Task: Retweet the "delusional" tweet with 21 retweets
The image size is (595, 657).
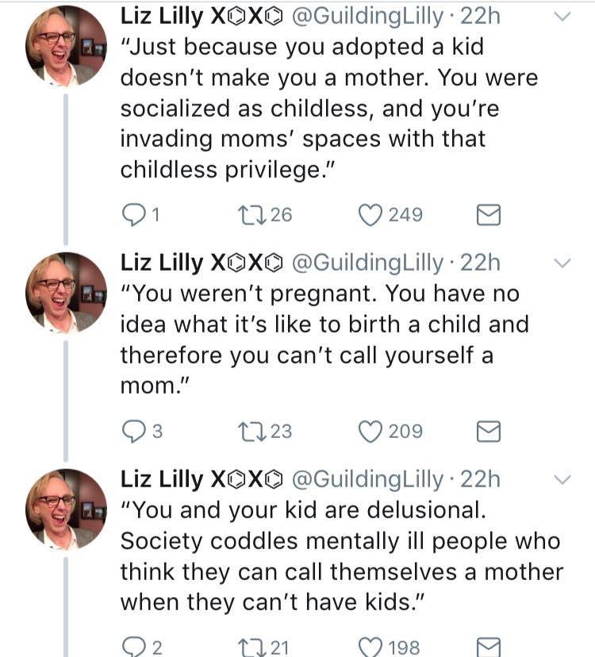Action: [250, 647]
